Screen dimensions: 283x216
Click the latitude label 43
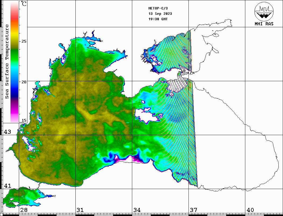8,132
